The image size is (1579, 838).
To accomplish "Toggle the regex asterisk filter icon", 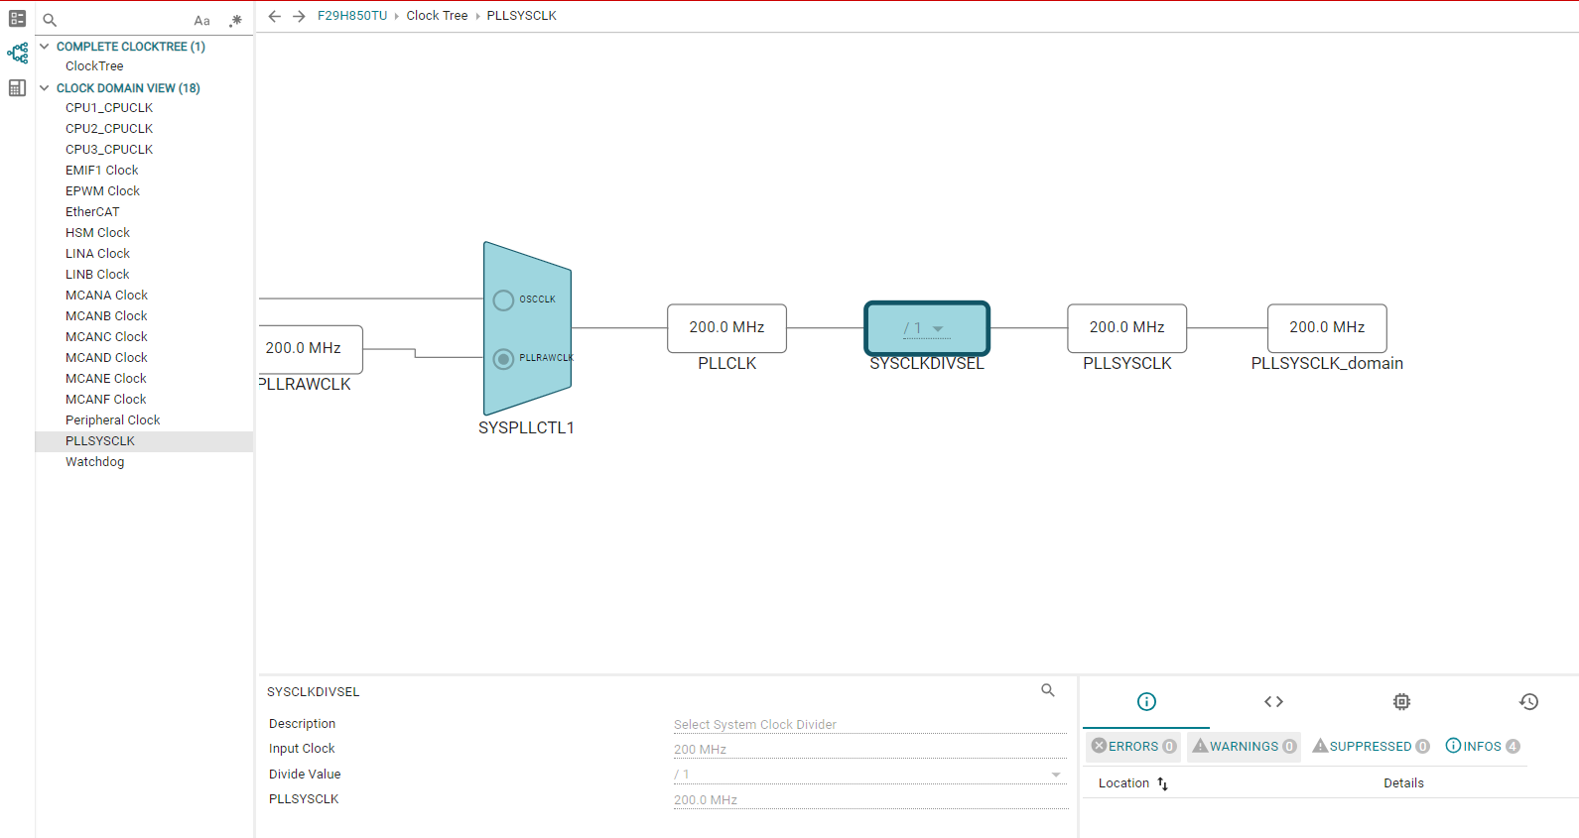I will point(235,20).
